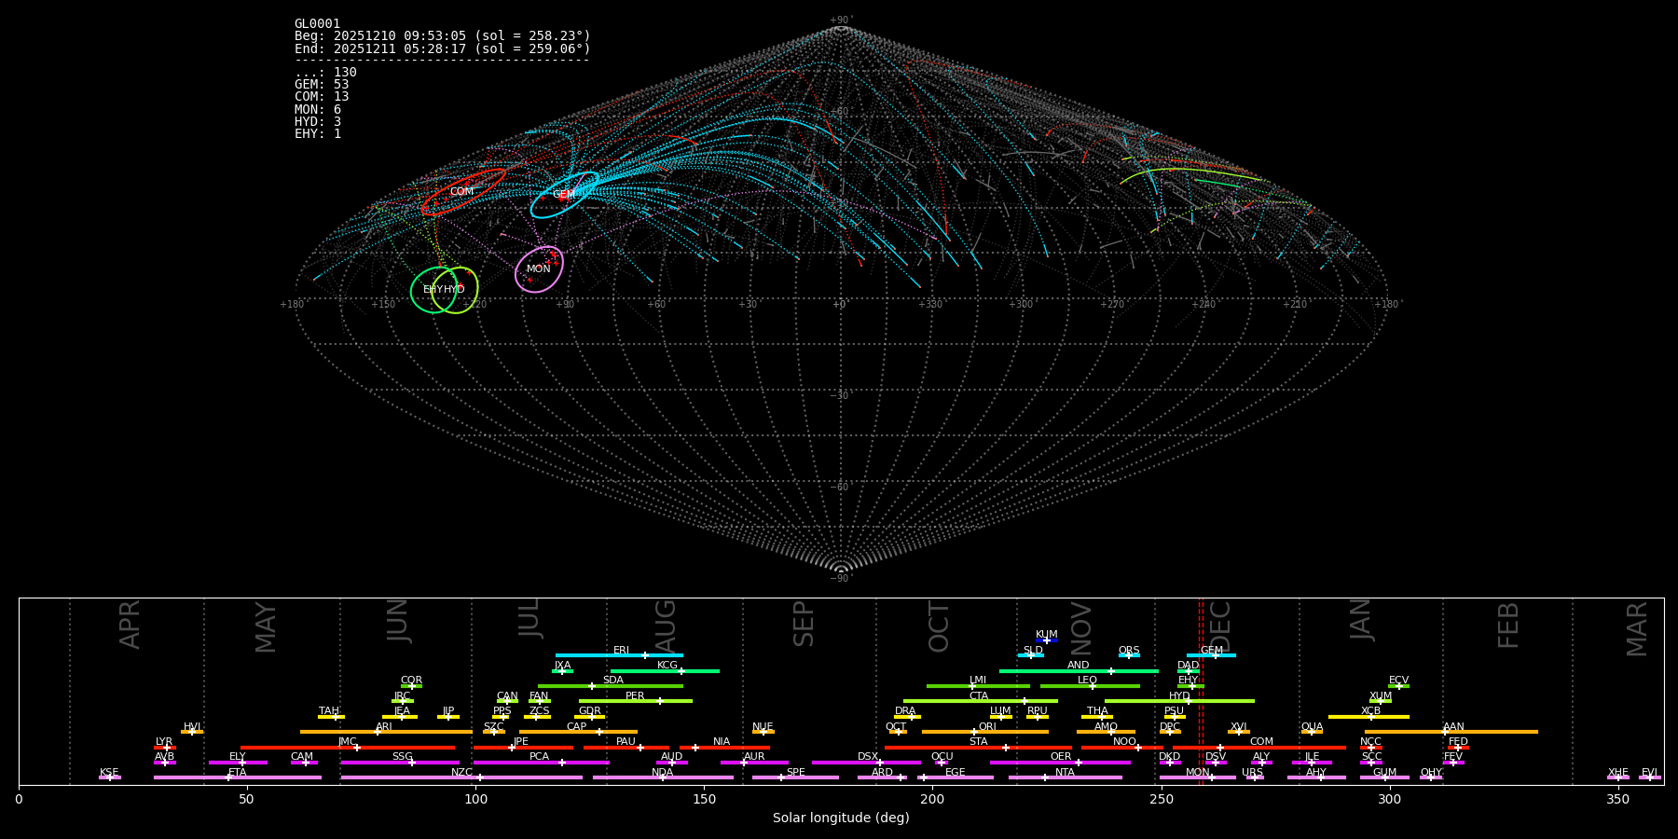Click the 'End: 20251211 05:28:17' line
The width and height of the screenshot is (1678, 839).
pyautogui.click(x=443, y=48)
